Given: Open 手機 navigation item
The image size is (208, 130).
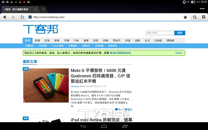Looking at the screenshot, I should click(67, 40).
